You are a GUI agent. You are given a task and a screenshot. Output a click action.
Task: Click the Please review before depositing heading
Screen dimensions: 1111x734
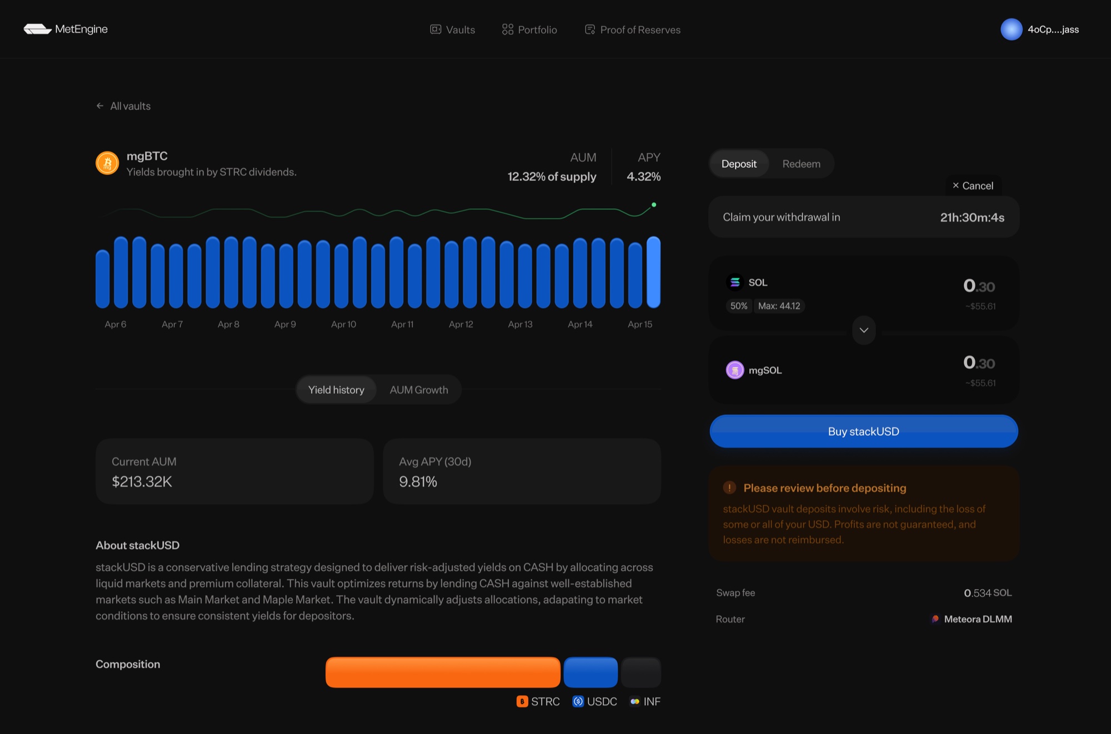(x=825, y=487)
